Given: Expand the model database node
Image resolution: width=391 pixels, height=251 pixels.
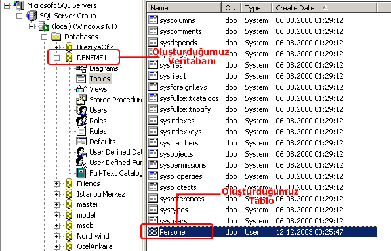Looking at the screenshot, I should click(x=56, y=215).
